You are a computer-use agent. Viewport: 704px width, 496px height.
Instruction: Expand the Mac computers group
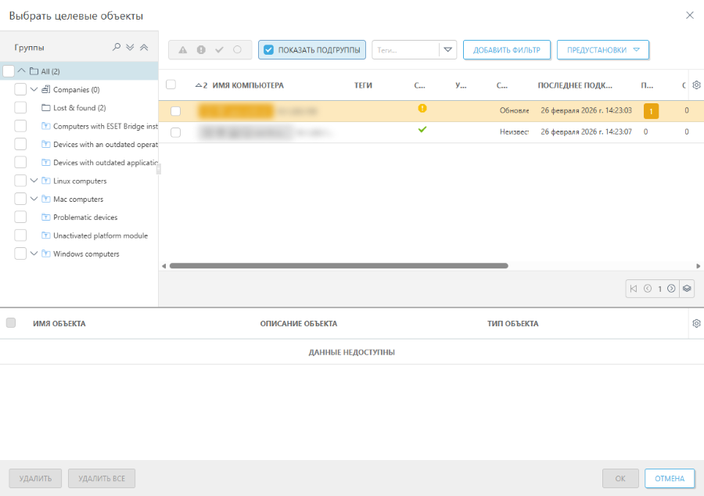(34, 199)
